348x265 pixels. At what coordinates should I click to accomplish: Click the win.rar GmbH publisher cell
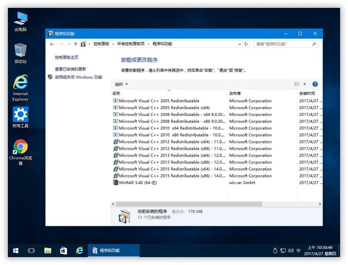pos(242,183)
